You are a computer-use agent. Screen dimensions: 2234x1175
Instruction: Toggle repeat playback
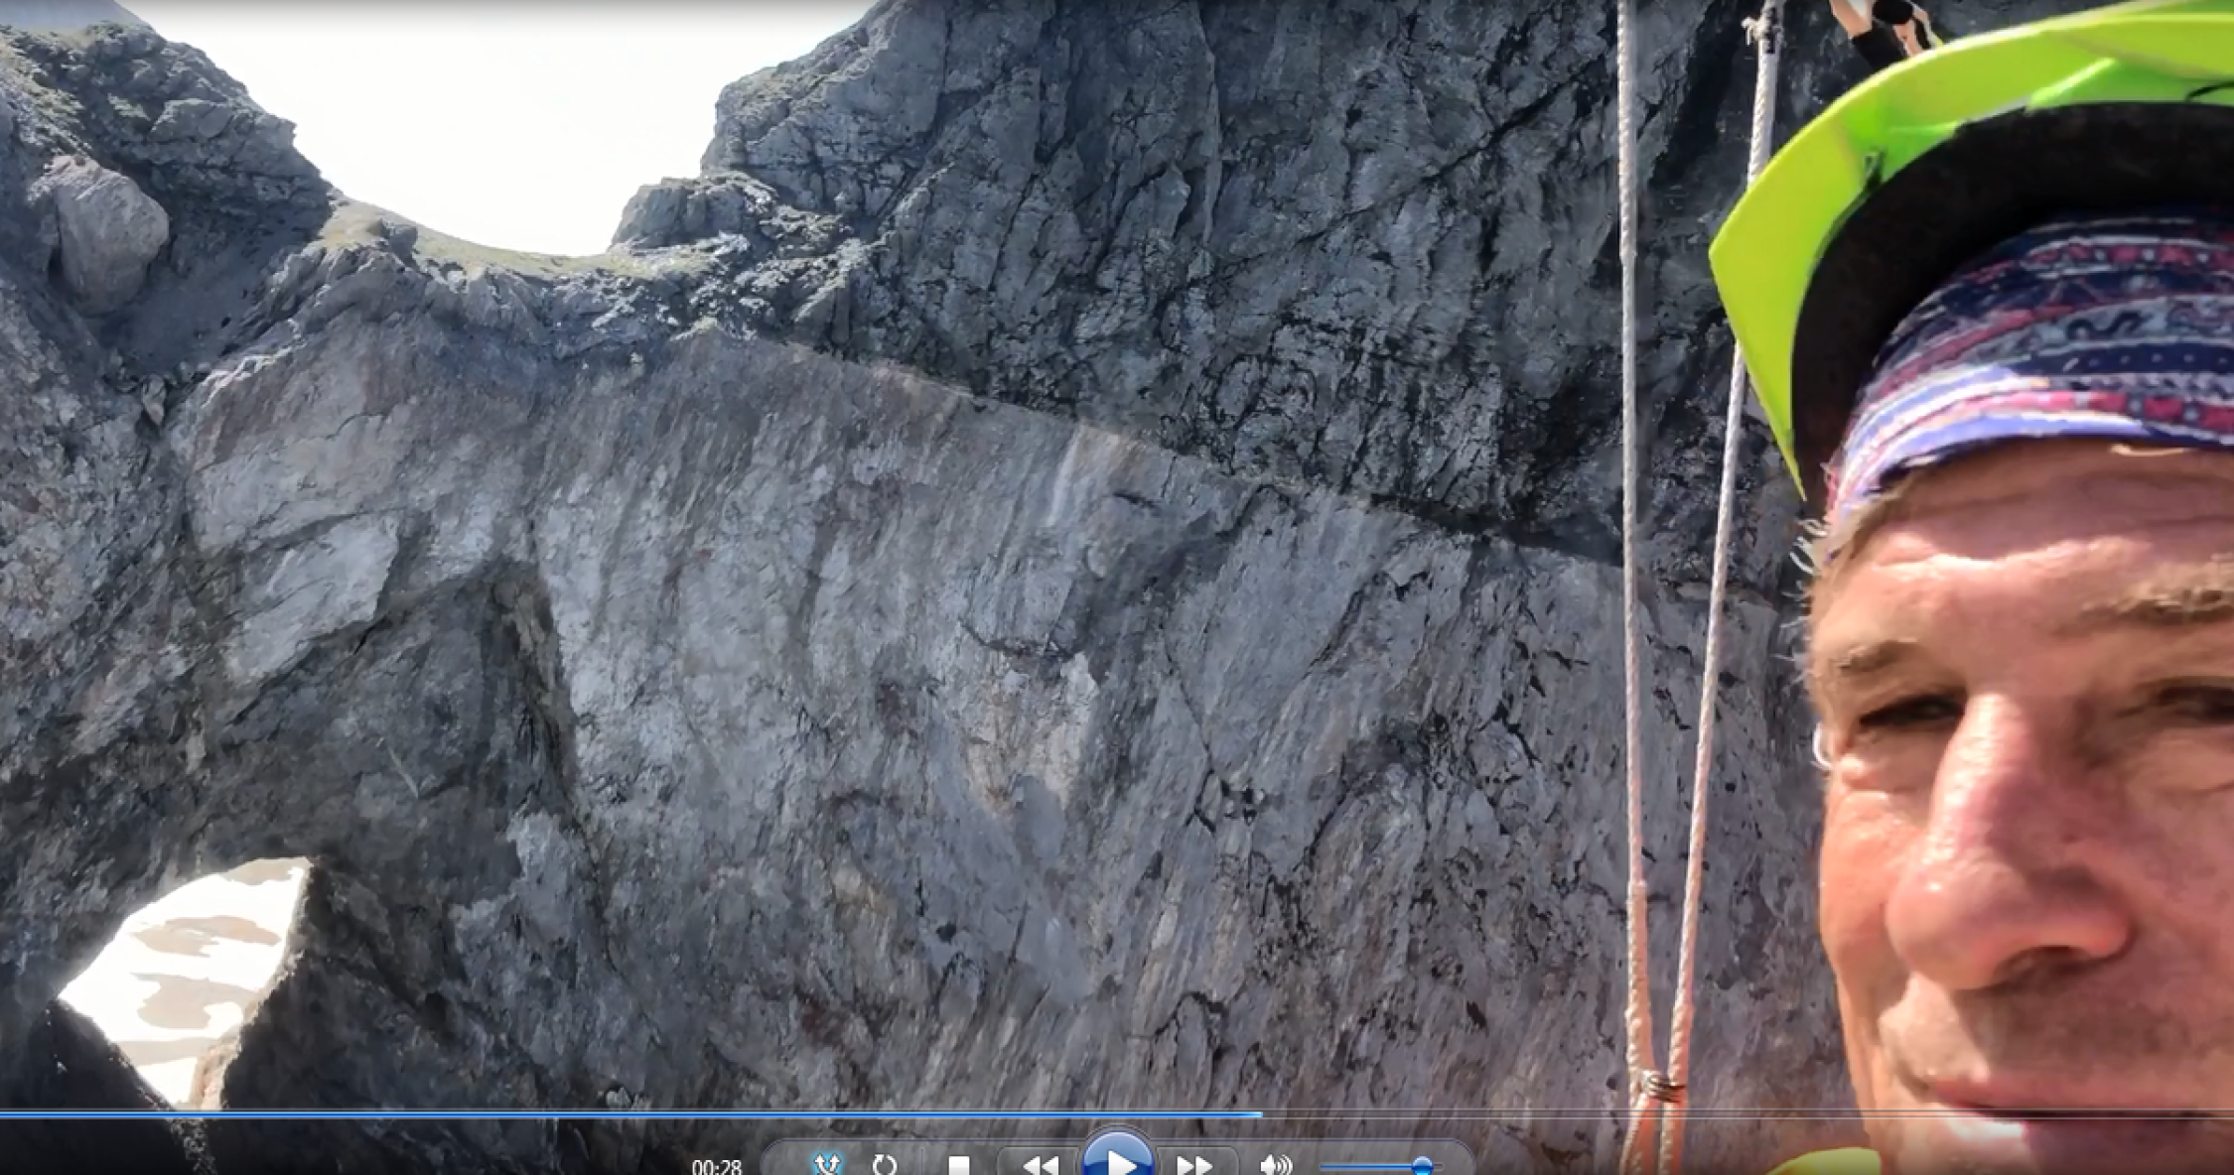click(x=884, y=1165)
